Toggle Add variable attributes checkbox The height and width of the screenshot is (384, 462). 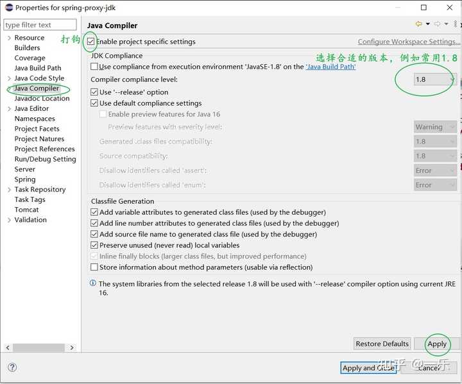[94, 212]
